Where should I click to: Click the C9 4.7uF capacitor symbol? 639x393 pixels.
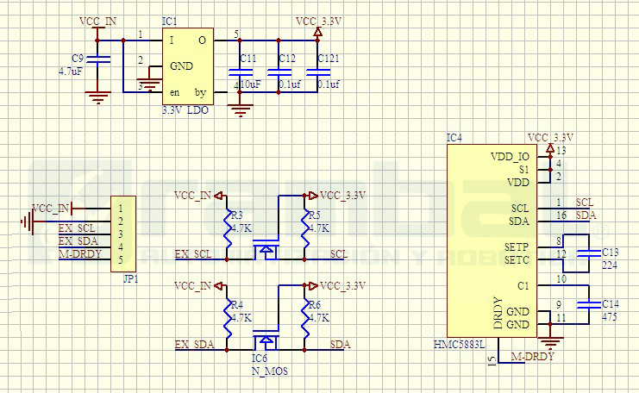pos(101,60)
